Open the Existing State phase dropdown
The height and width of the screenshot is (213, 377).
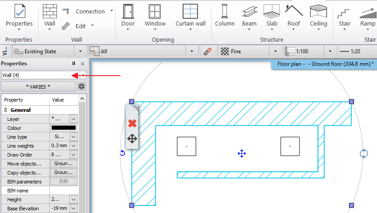pyautogui.click(x=80, y=51)
